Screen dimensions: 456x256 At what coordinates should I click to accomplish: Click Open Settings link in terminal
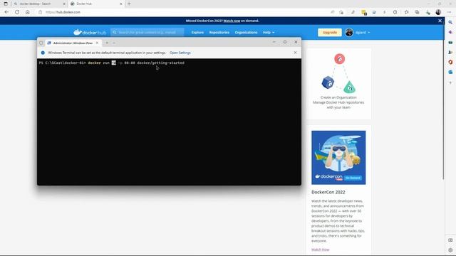(x=180, y=53)
